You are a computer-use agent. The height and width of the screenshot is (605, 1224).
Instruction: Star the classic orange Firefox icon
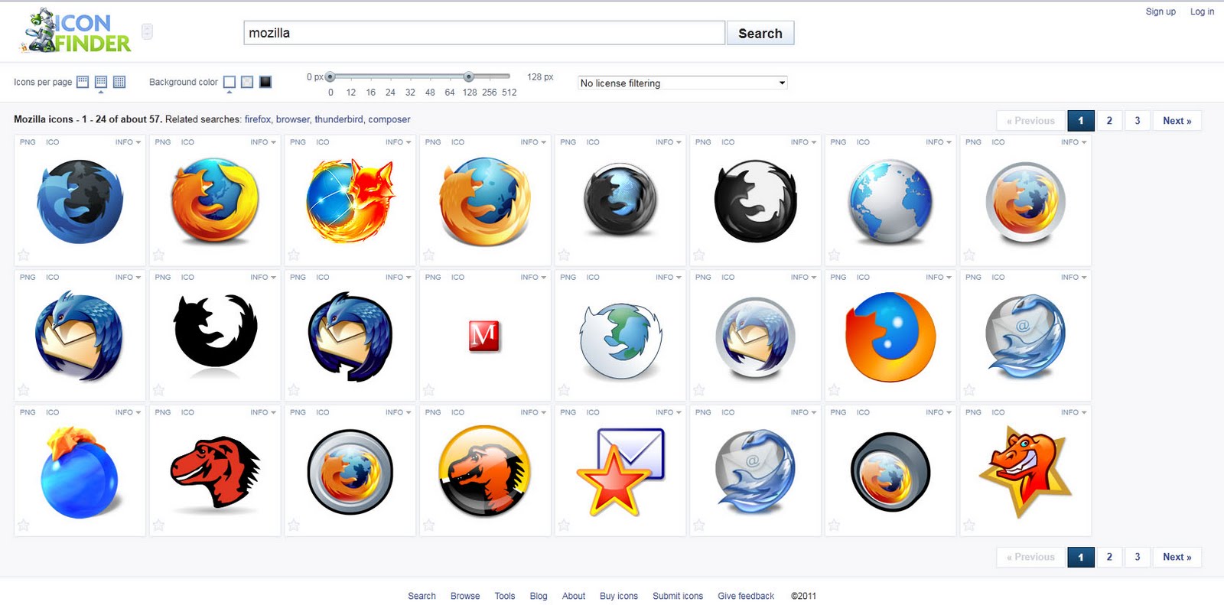coord(158,255)
